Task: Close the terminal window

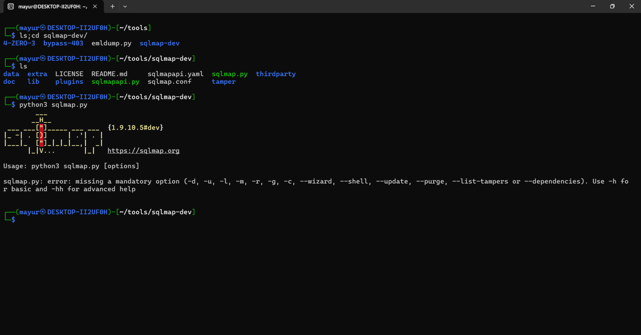Action: pyautogui.click(x=631, y=6)
